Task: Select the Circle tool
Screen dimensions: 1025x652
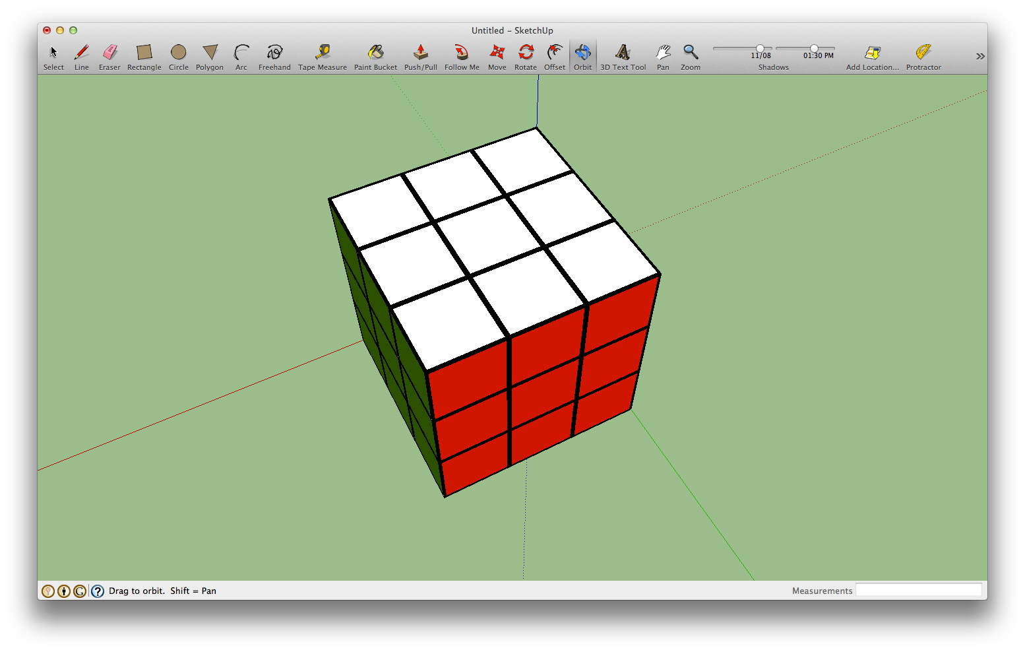Action: click(178, 53)
